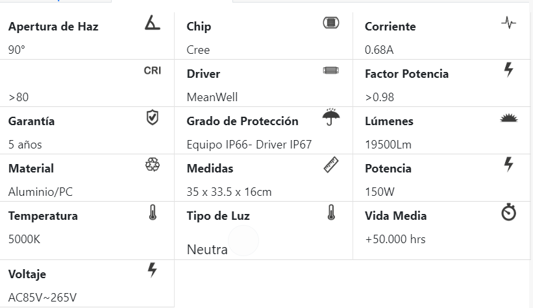Click the sun icon beside Lúmenes
The width and height of the screenshot is (533, 308).
pyautogui.click(x=509, y=118)
